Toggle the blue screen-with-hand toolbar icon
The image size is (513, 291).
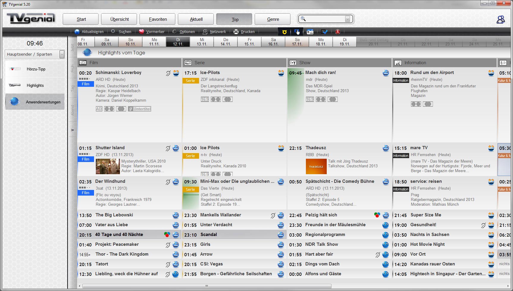click(x=297, y=32)
